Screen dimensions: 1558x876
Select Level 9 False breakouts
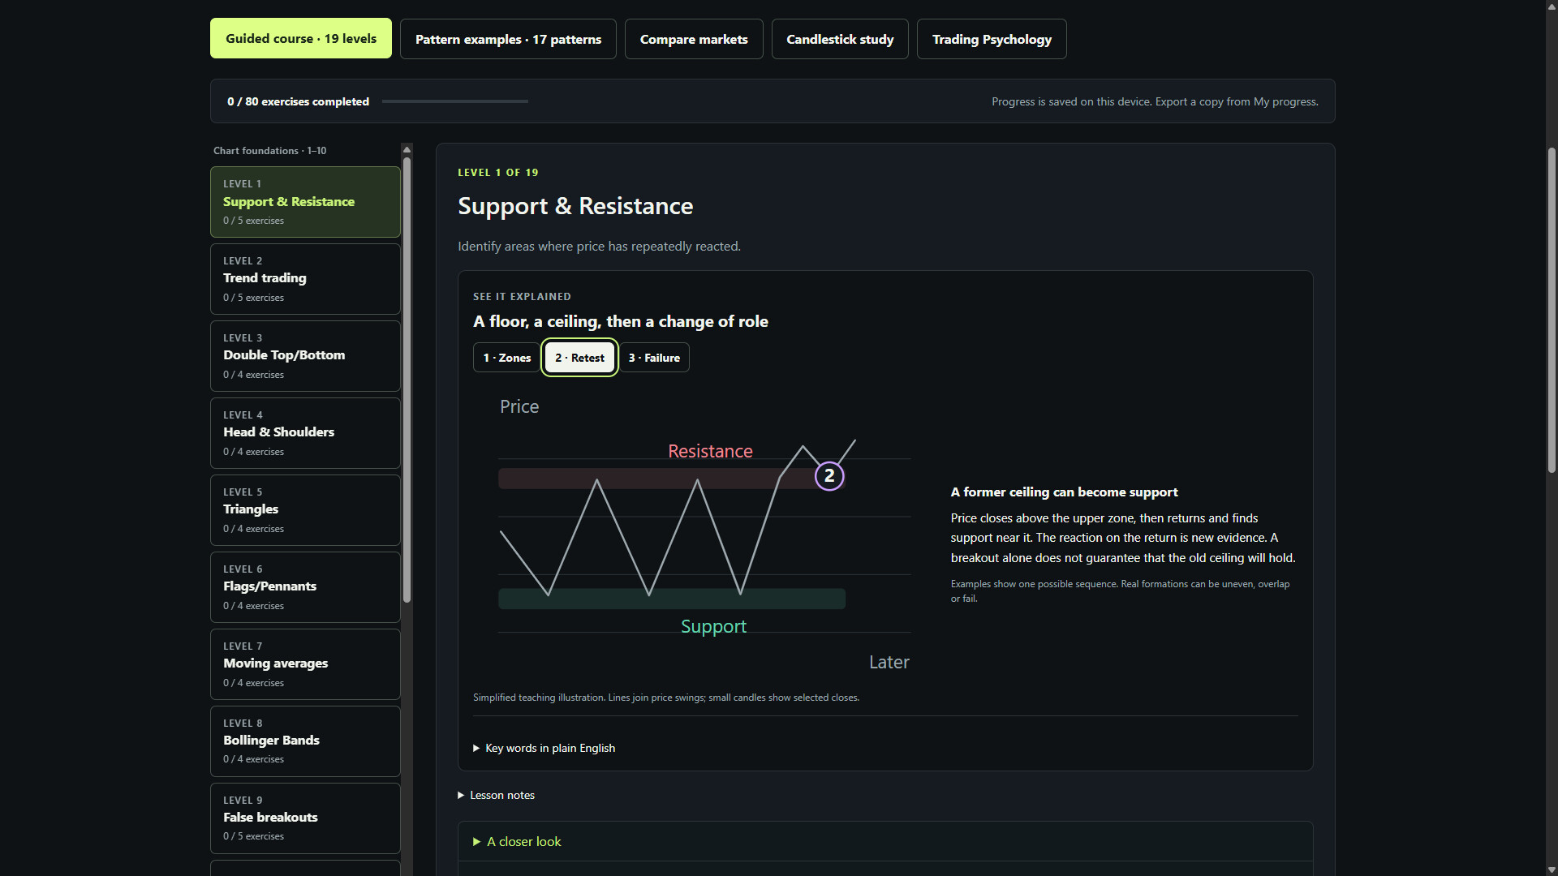[x=305, y=818]
